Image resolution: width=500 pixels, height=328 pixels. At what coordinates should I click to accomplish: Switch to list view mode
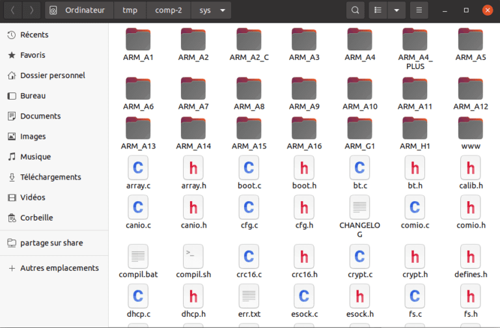point(378,10)
